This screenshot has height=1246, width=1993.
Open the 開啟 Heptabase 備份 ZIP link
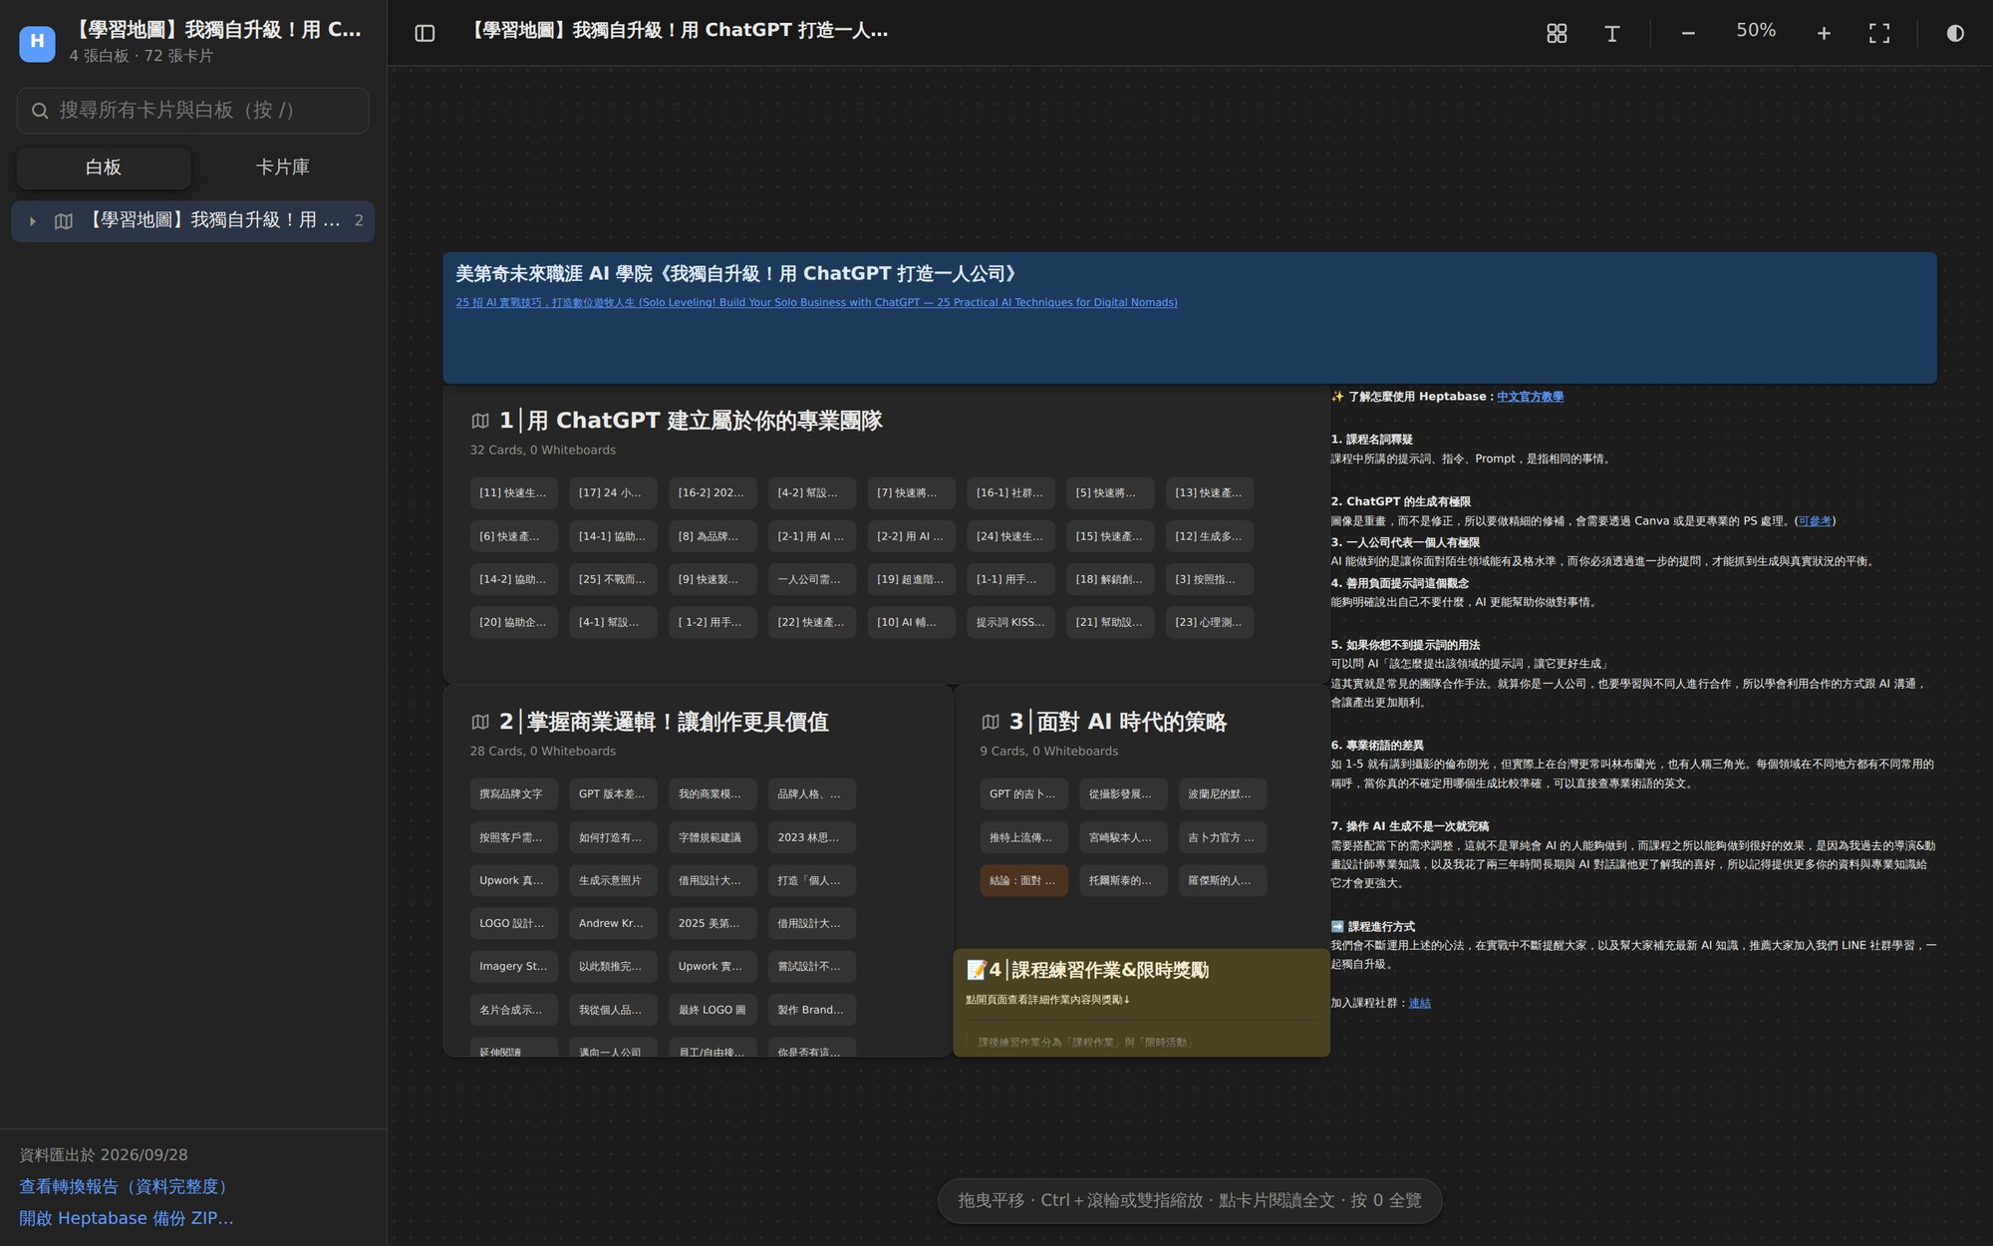(x=127, y=1218)
